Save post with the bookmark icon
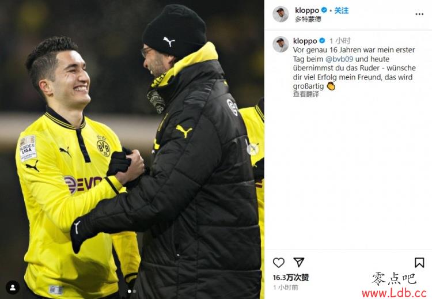 click(x=419, y=263)
